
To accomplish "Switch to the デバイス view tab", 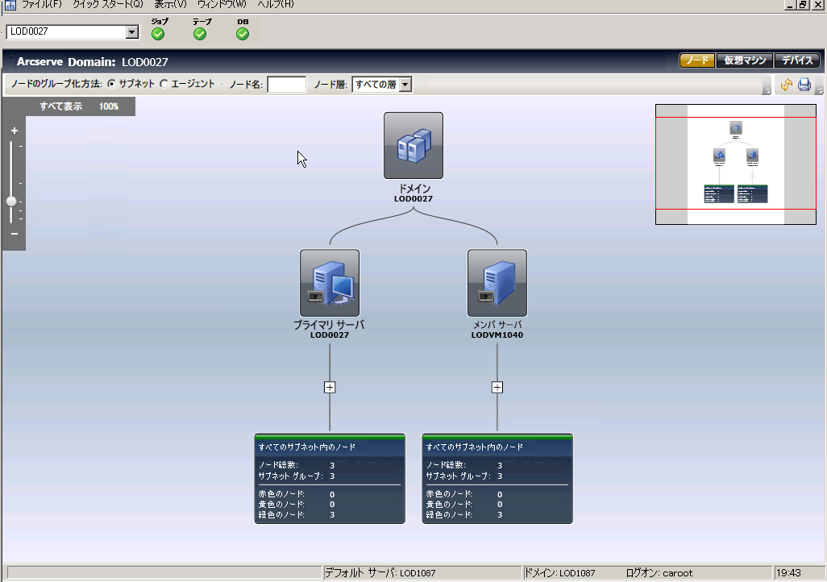I will point(797,60).
